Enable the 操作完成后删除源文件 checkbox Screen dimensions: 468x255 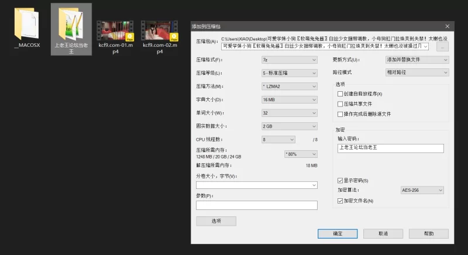click(x=340, y=114)
